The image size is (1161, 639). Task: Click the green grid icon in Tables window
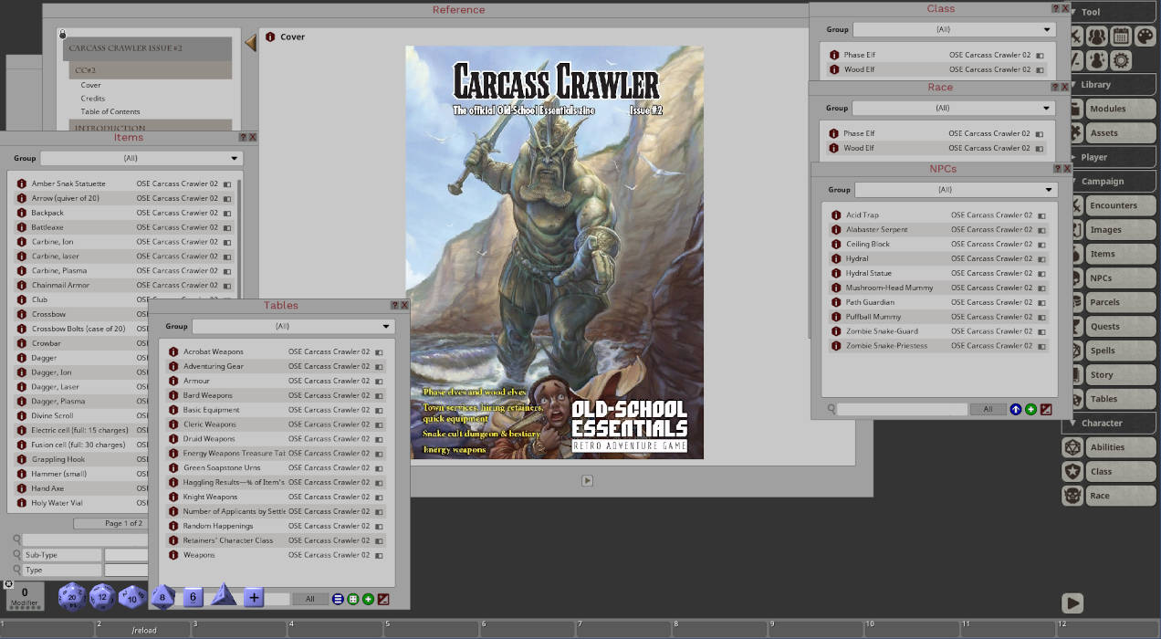[353, 599]
